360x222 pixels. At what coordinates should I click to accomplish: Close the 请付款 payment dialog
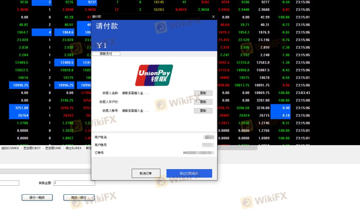[213, 17]
